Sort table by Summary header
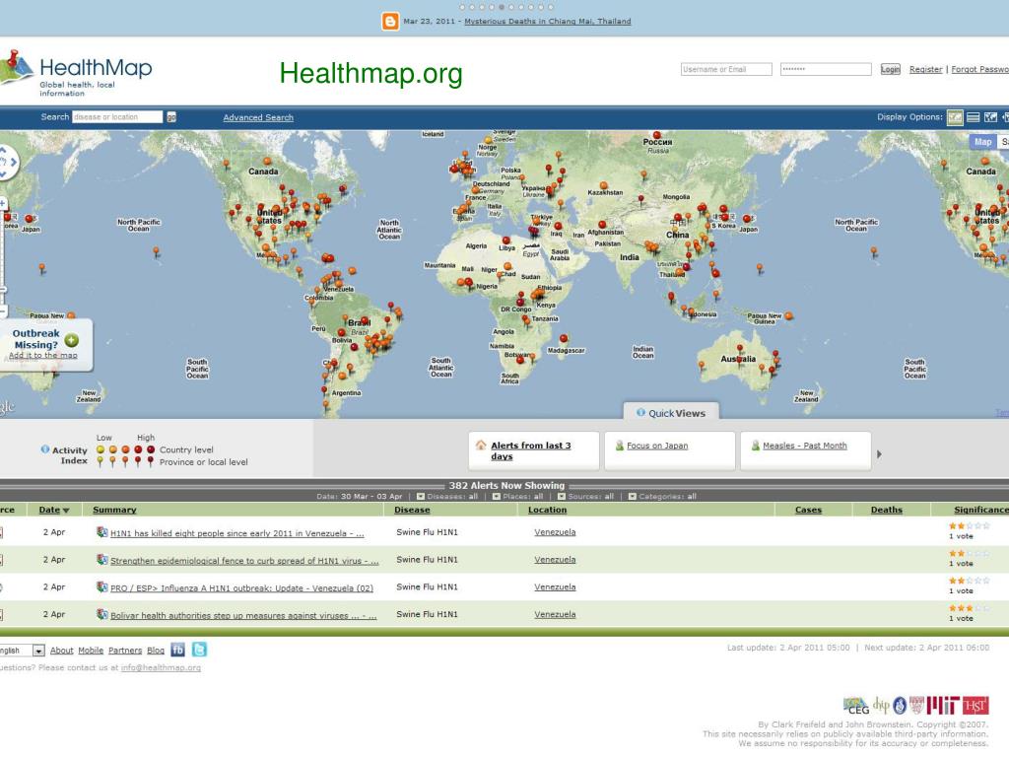The image size is (1009, 757). tap(114, 510)
